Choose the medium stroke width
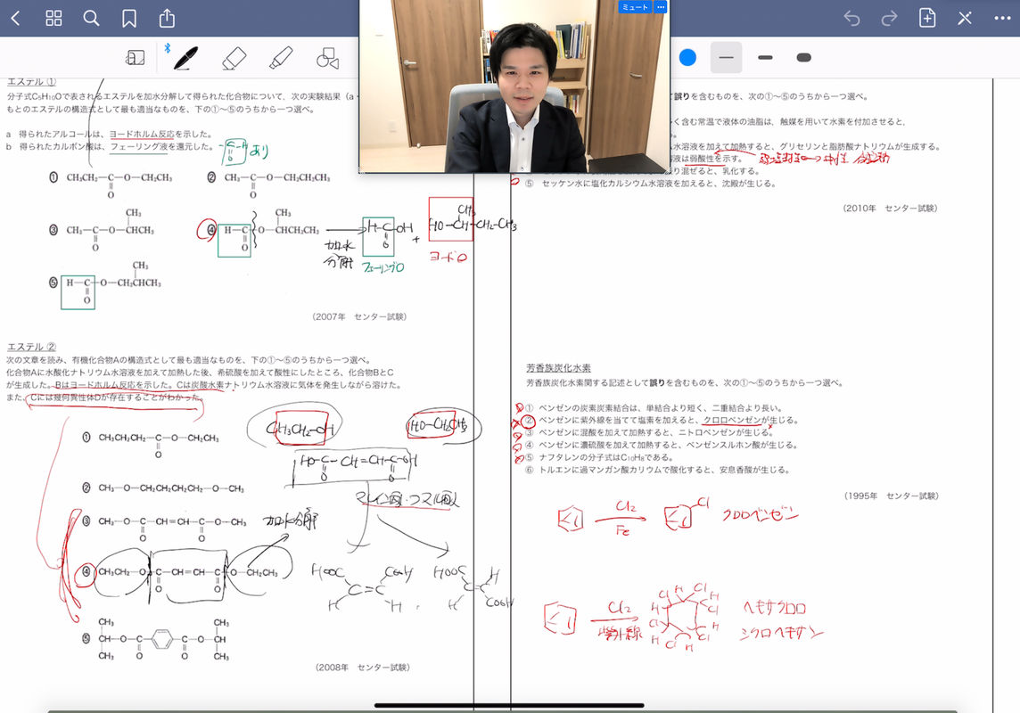This screenshot has height=713, width=1020. click(765, 58)
